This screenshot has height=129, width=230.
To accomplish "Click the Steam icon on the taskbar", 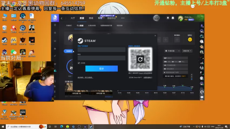I will [x=91, y=126].
